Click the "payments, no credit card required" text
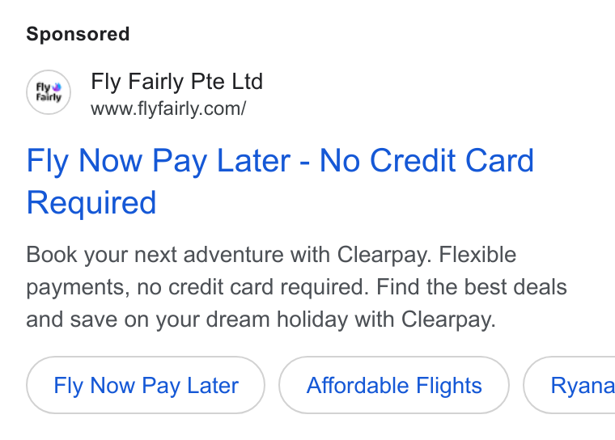This screenshot has height=440, width=615. coord(197,287)
